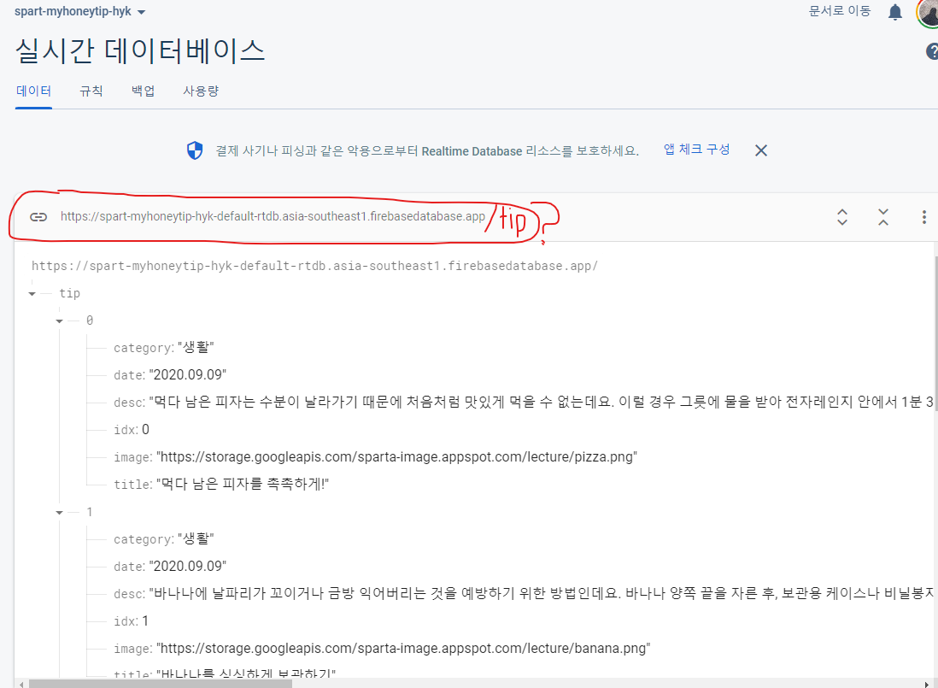Select node 0's date "2020.09.09" value
The height and width of the screenshot is (688, 938).
point(188,375)
